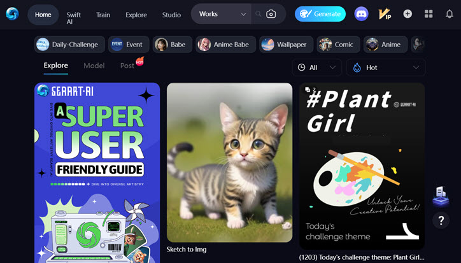461x263 pixels.
Task: Click the "(1203) Today's challenge theme: Plant Girl..." caption
Action: tap(362, 257)
